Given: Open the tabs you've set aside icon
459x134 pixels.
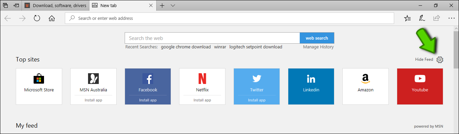Looking at the screenshot, I should (x=5, y=5).
